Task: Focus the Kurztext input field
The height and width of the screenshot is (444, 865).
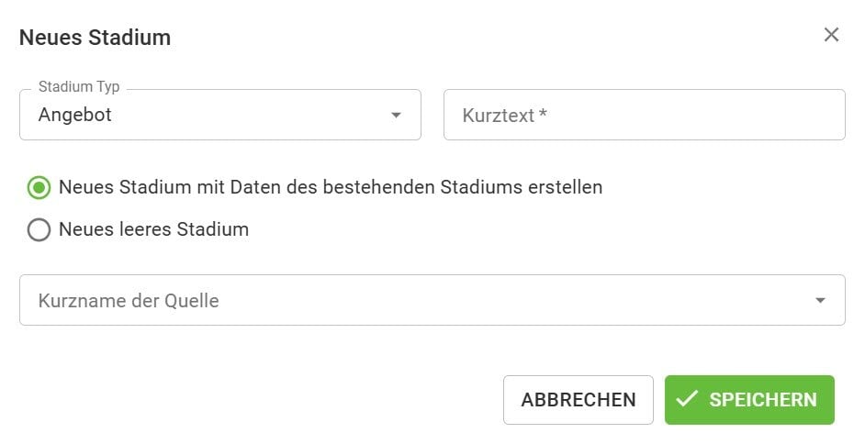Action: 644,115
